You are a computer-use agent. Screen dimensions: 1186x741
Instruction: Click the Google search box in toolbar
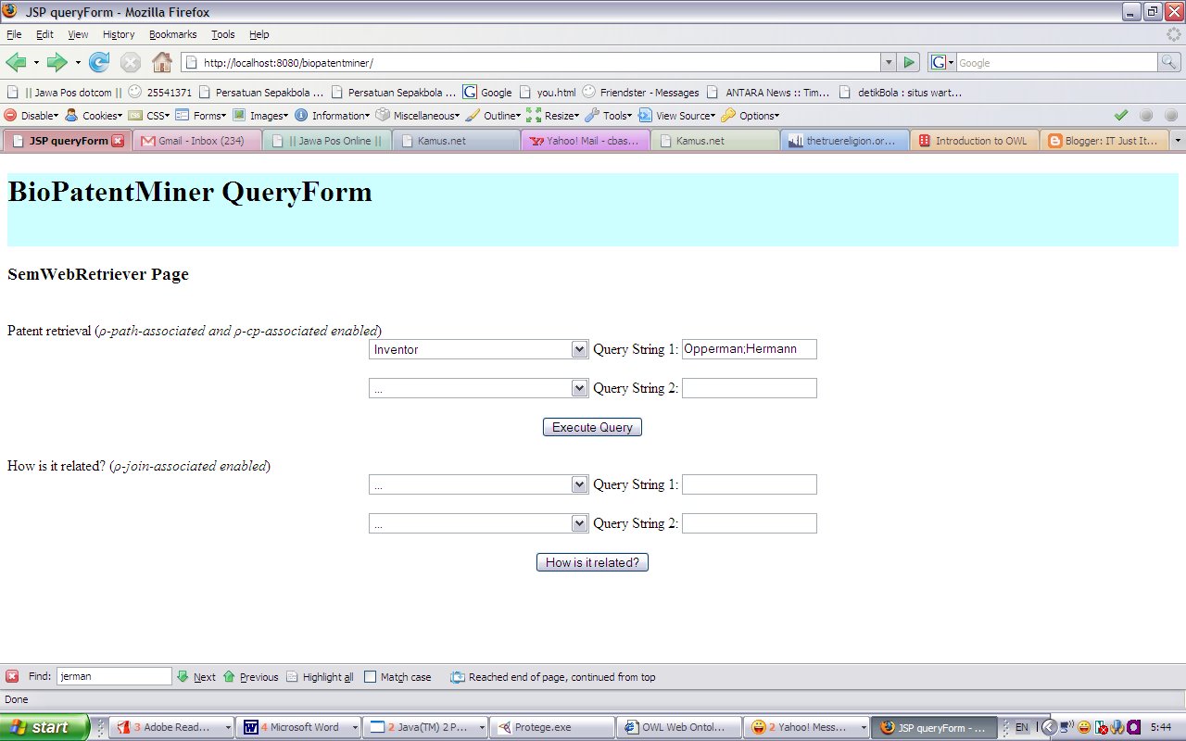1056,62
